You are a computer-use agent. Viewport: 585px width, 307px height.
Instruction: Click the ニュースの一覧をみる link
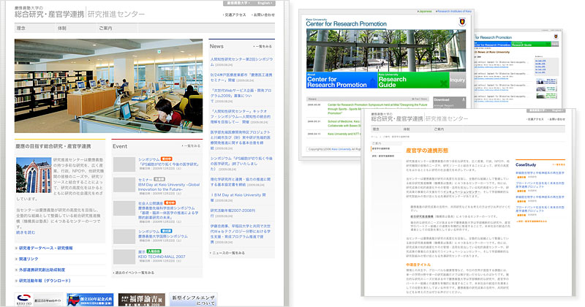tap(227, 253)
